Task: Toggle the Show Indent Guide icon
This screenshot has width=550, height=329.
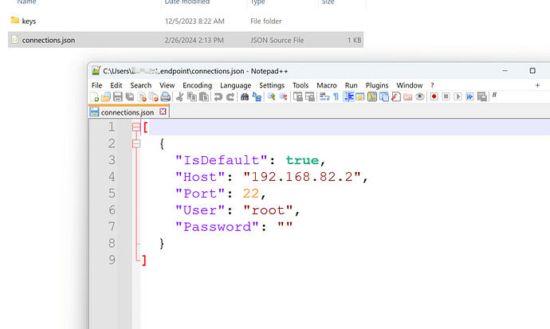Action: click(x=348, y=96)
